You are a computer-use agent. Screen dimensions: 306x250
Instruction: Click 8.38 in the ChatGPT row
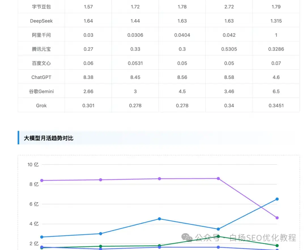(x=88, y=77)
